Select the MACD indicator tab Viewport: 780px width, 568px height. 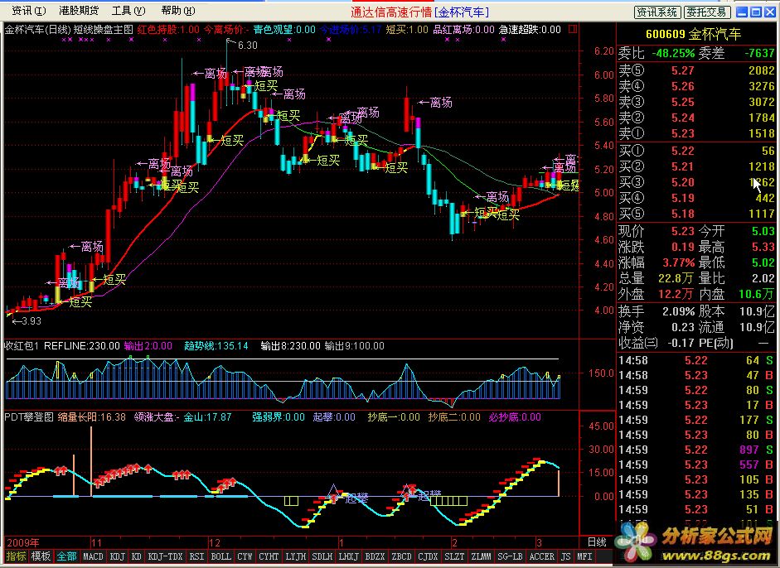pyautogui.click(x=93, y=556)
